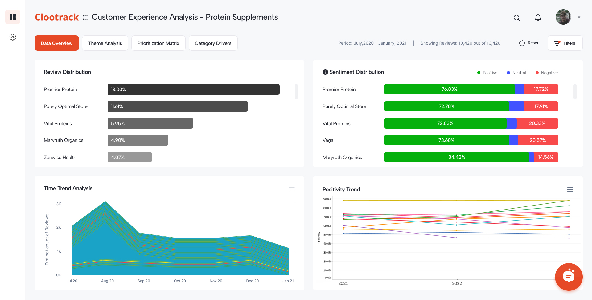Toggle Negative sentiment legend item
The height and width of the screenshot is (300, 592).
(546, 73)
